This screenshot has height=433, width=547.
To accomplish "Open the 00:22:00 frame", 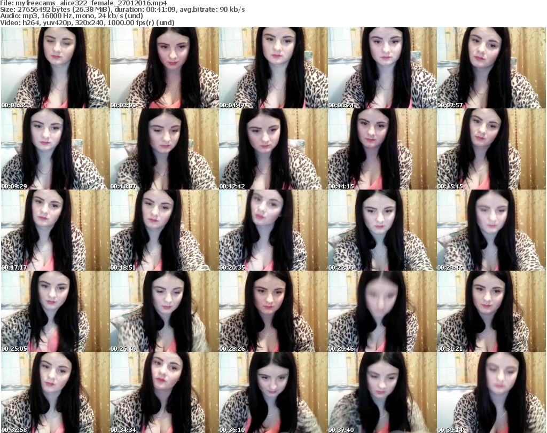I will (x=382, y=230).
